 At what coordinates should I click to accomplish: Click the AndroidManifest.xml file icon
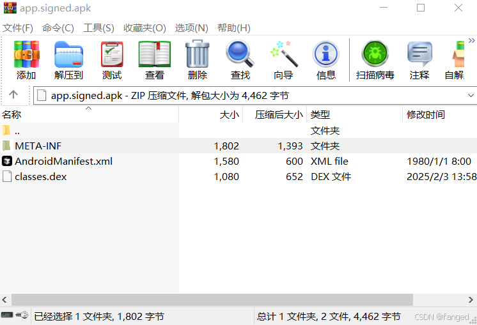pyautogui.click(x=6, y=162)
